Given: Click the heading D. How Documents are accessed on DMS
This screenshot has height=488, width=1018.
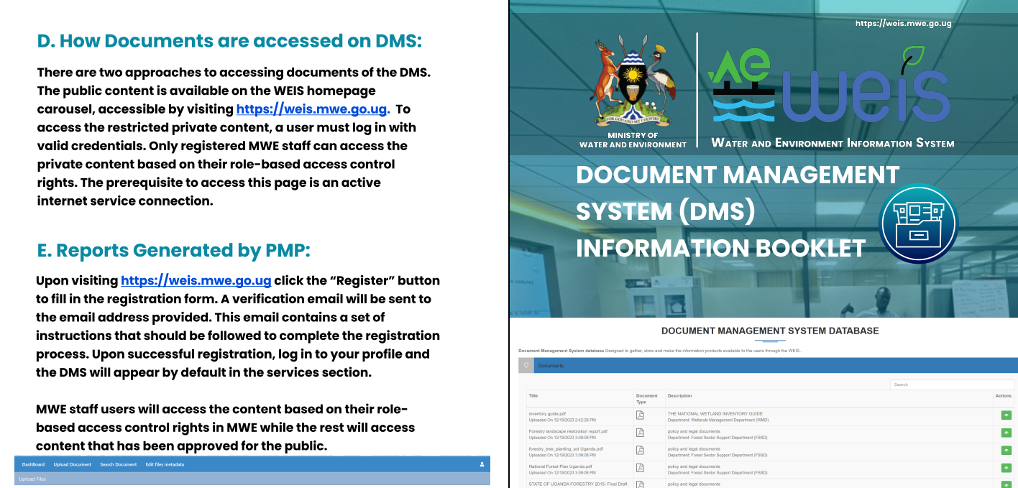Looking at the screenshot, I should click(229, 41).
